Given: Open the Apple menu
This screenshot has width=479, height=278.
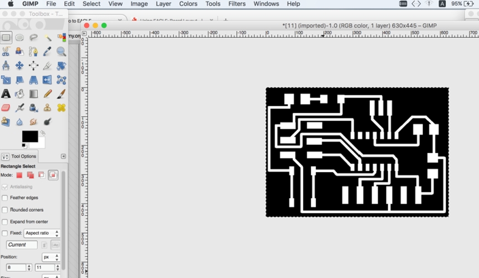Looking at the screenshot, I should [11, 4].
